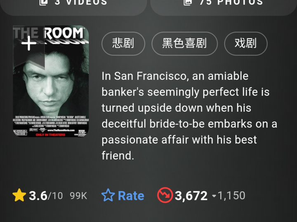The height and width of the screenshot is (222, 297).
Task: Open the 3 VIDEOS gallery
Action: point(73,6)
